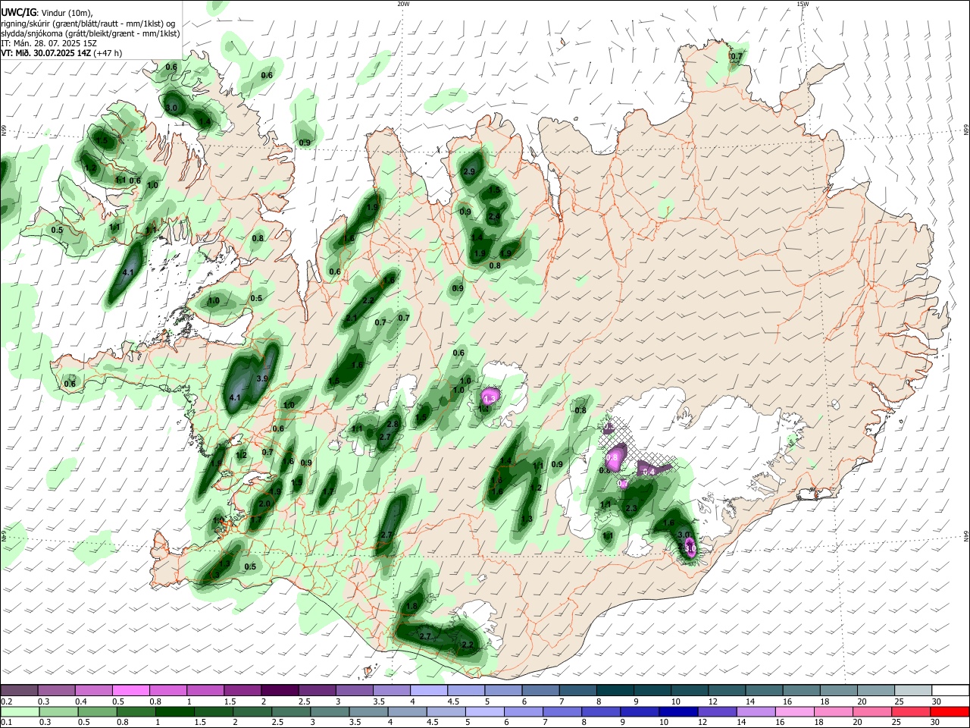
Task: Click the '0.2' label in the upper legend
Action: [x=7, y=701]
